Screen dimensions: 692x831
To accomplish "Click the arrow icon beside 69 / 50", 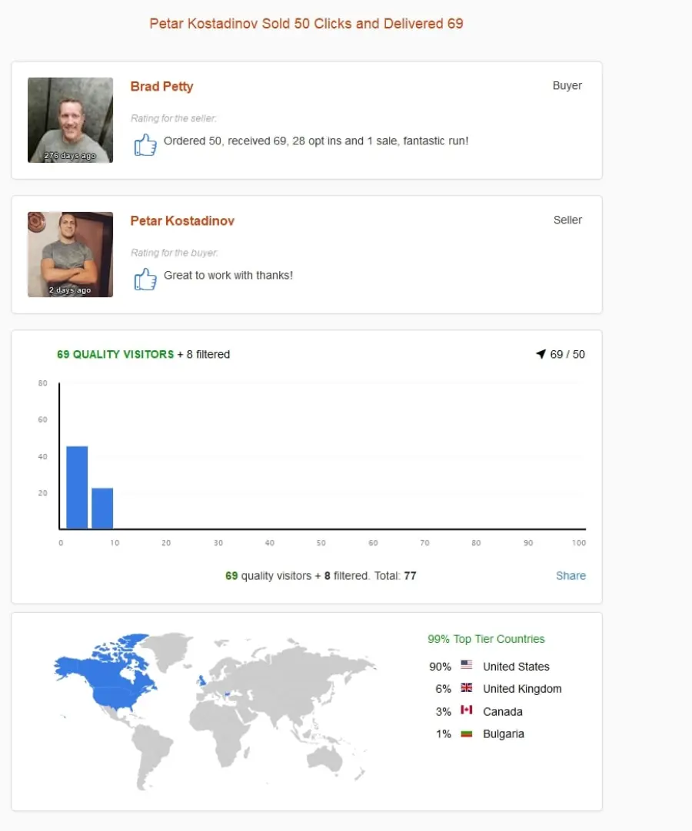I will [541, 354].
